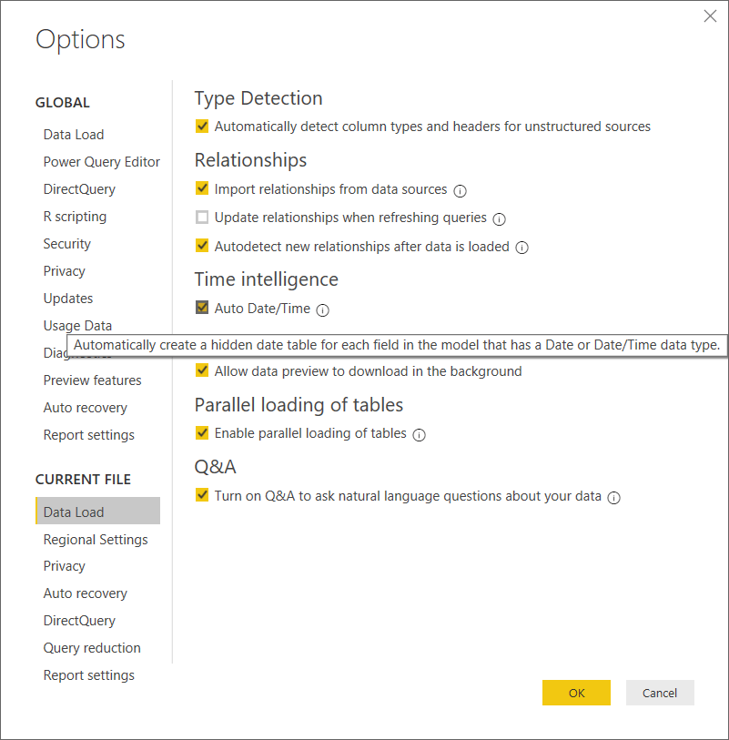Open Preview features section
The height and width of the screenshot is (740, 729).
[x=93, y=380]
